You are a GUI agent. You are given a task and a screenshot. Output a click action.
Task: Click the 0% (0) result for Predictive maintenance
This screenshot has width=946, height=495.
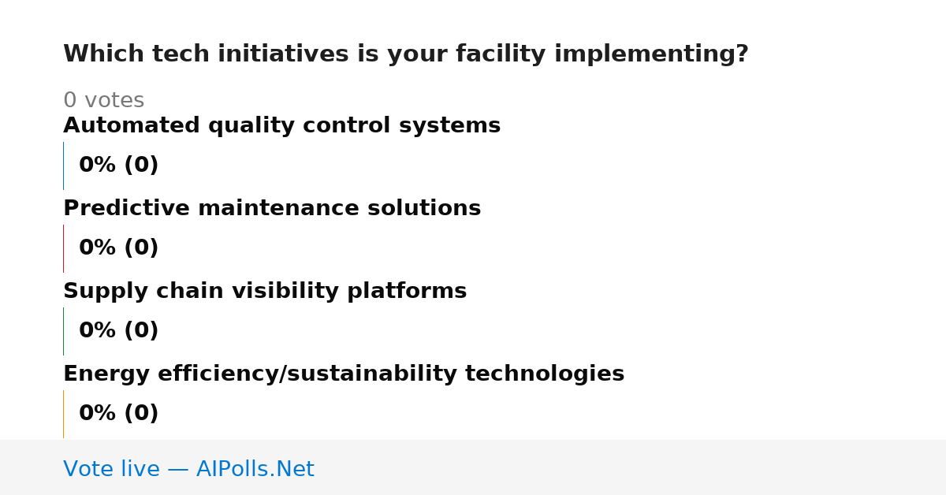pos(118,248)
